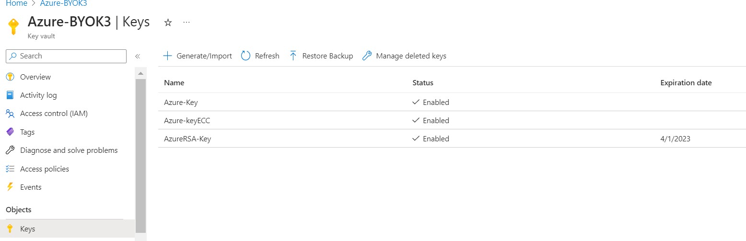Viewport: 746px width, 241px height.
Task: Click the Events lightning bolt icon
Action: click(x=10, y=187)
